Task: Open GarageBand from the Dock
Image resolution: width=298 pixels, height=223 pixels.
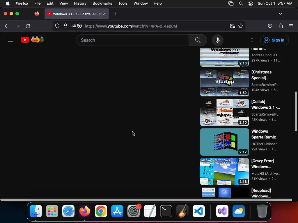Action: [182, 211]
